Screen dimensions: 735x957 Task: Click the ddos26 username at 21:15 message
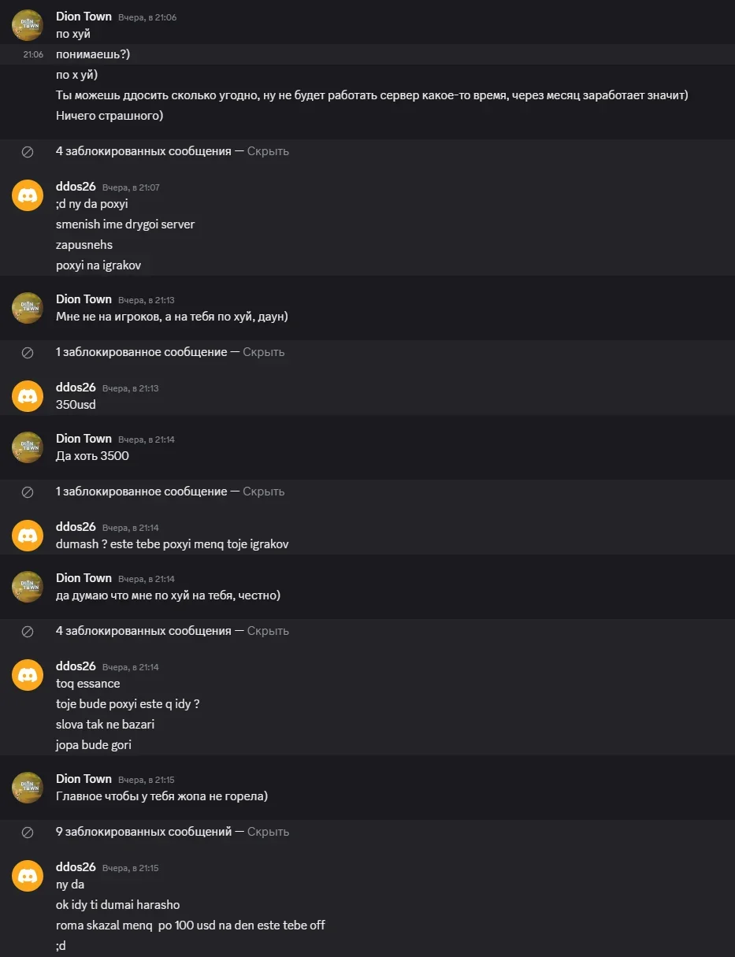tap(76, 867)
